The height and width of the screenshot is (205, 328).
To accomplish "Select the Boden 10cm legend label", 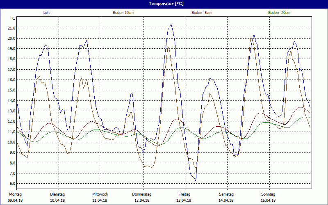I will tap(123, 13).
